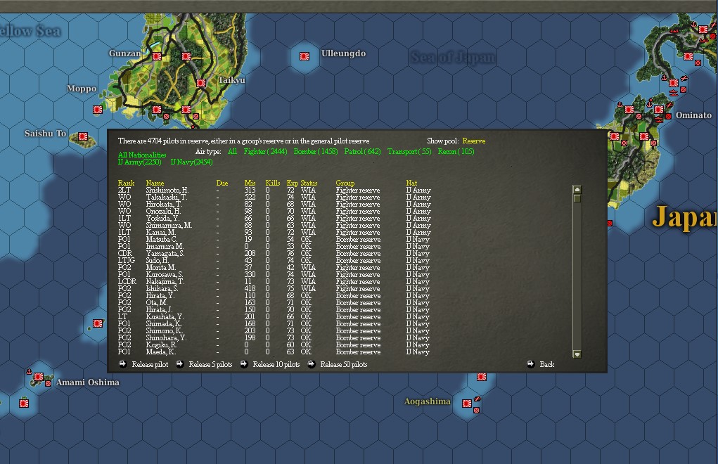Click the scrollbar down arrow
The height and width of the screenshot is (464, 718).
[x=577, y=355]
